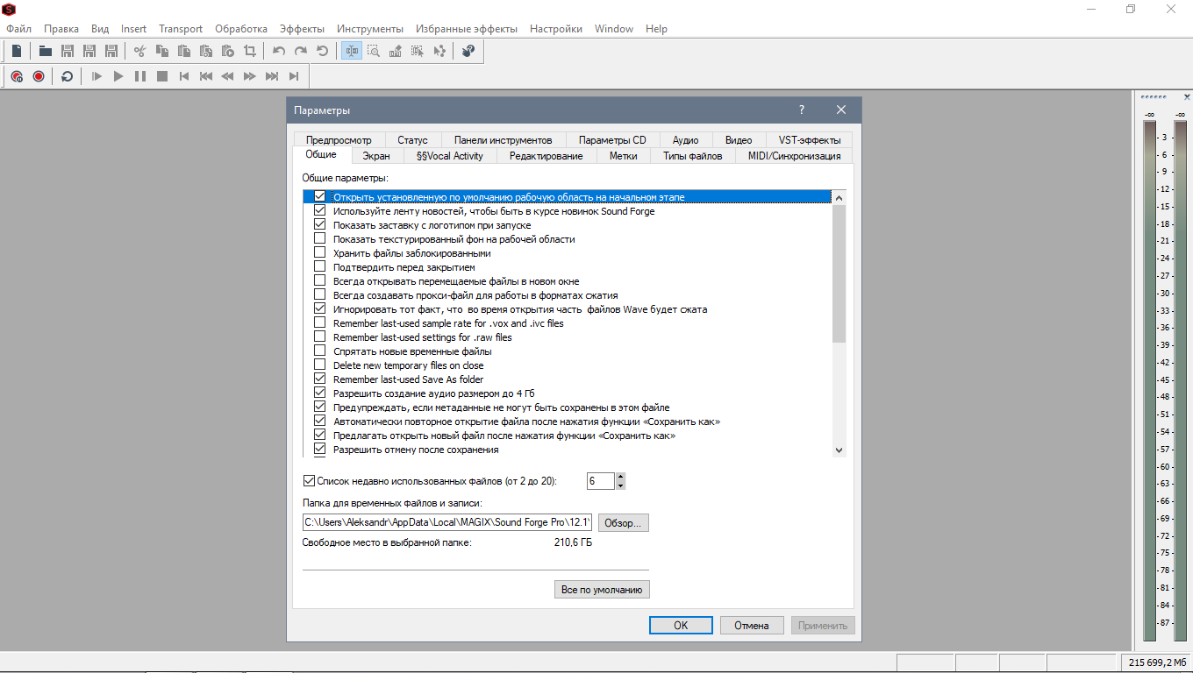The height and width of the screenshot is (673, 1193).
Task: Click the first Save disk icon
Action: (68, 51)
